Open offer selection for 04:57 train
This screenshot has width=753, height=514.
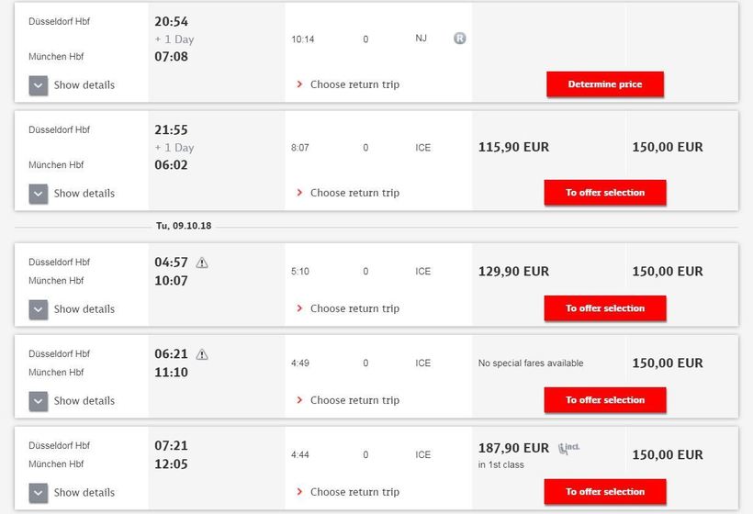(604, 308)
